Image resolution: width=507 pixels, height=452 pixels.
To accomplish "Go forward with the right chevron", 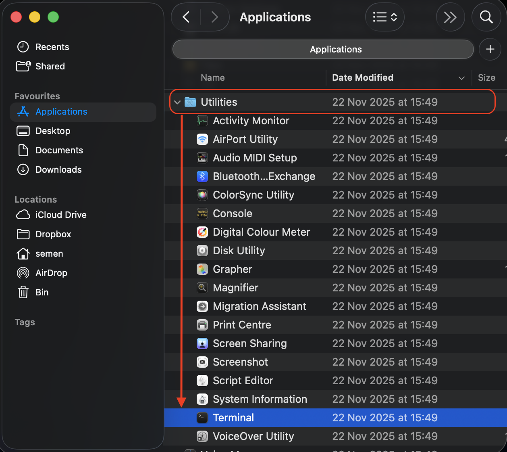I will [215, 17].
